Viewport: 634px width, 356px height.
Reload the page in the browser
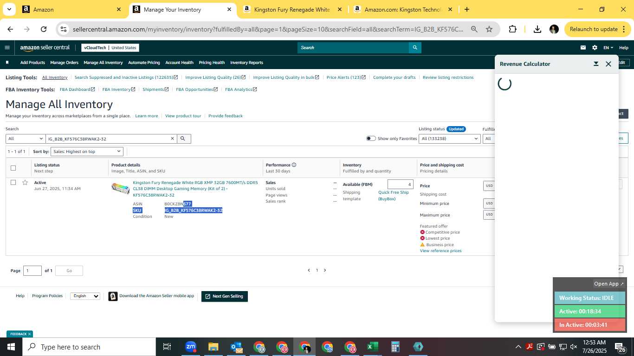click(x=44, y=29)
